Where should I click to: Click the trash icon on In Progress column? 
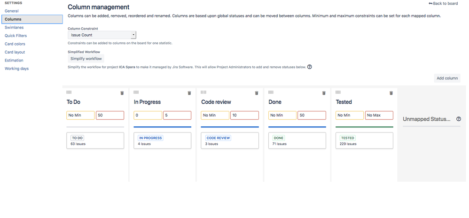pos(189,93)
